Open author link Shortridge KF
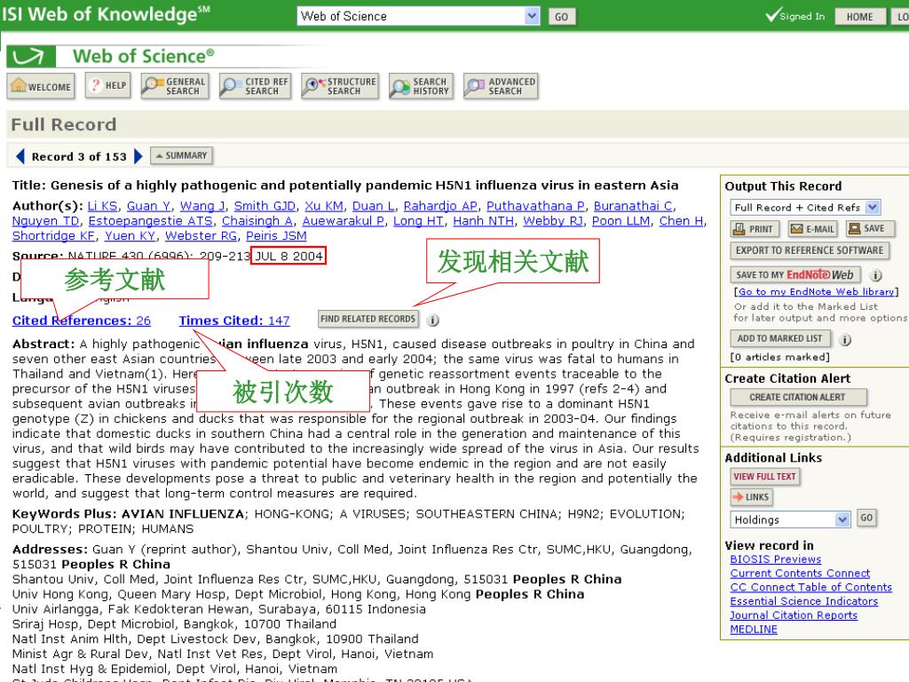909x682 pixels. [54, 236]
